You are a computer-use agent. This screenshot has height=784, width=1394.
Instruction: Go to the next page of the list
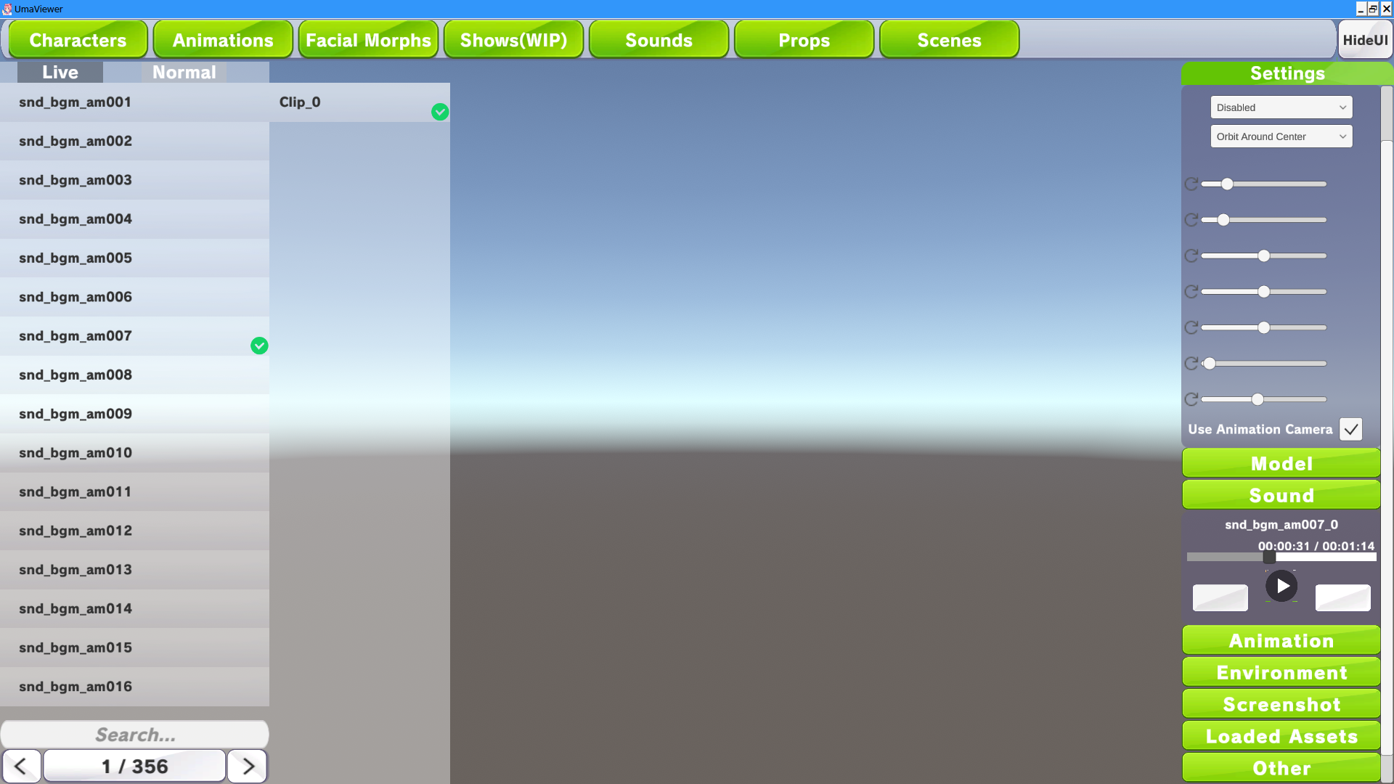248,767
